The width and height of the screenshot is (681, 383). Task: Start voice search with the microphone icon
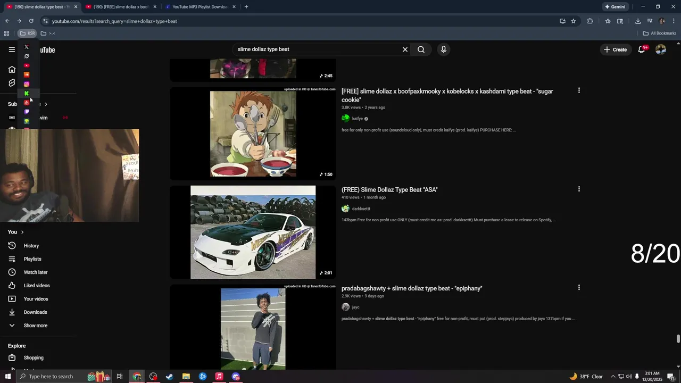tap(443, 49)
